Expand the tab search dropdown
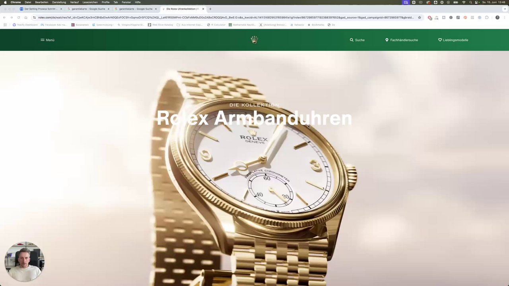509x286 pixels. tap(505, 9)
